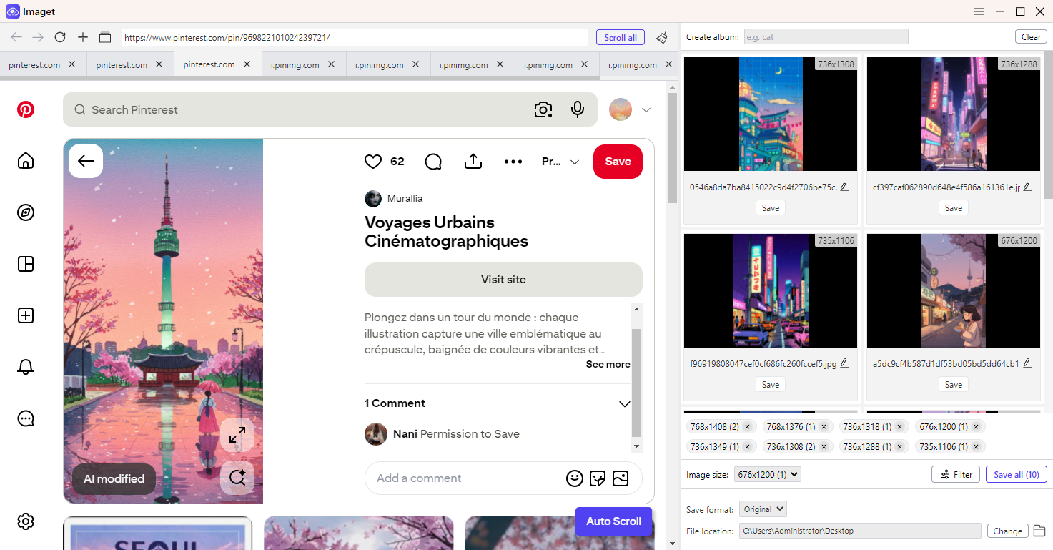1053x550 pixels.
Task: Click the red Save pin button
Action: (618, 162)
